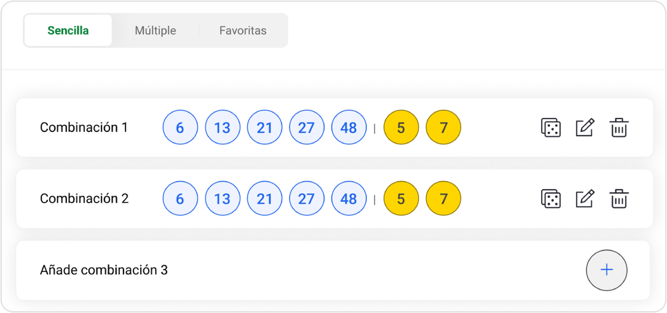Click the Añade combinación 3 label
Screen dimensions: 667x313
click(104, 270)
